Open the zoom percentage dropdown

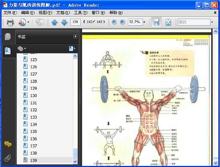144,22
